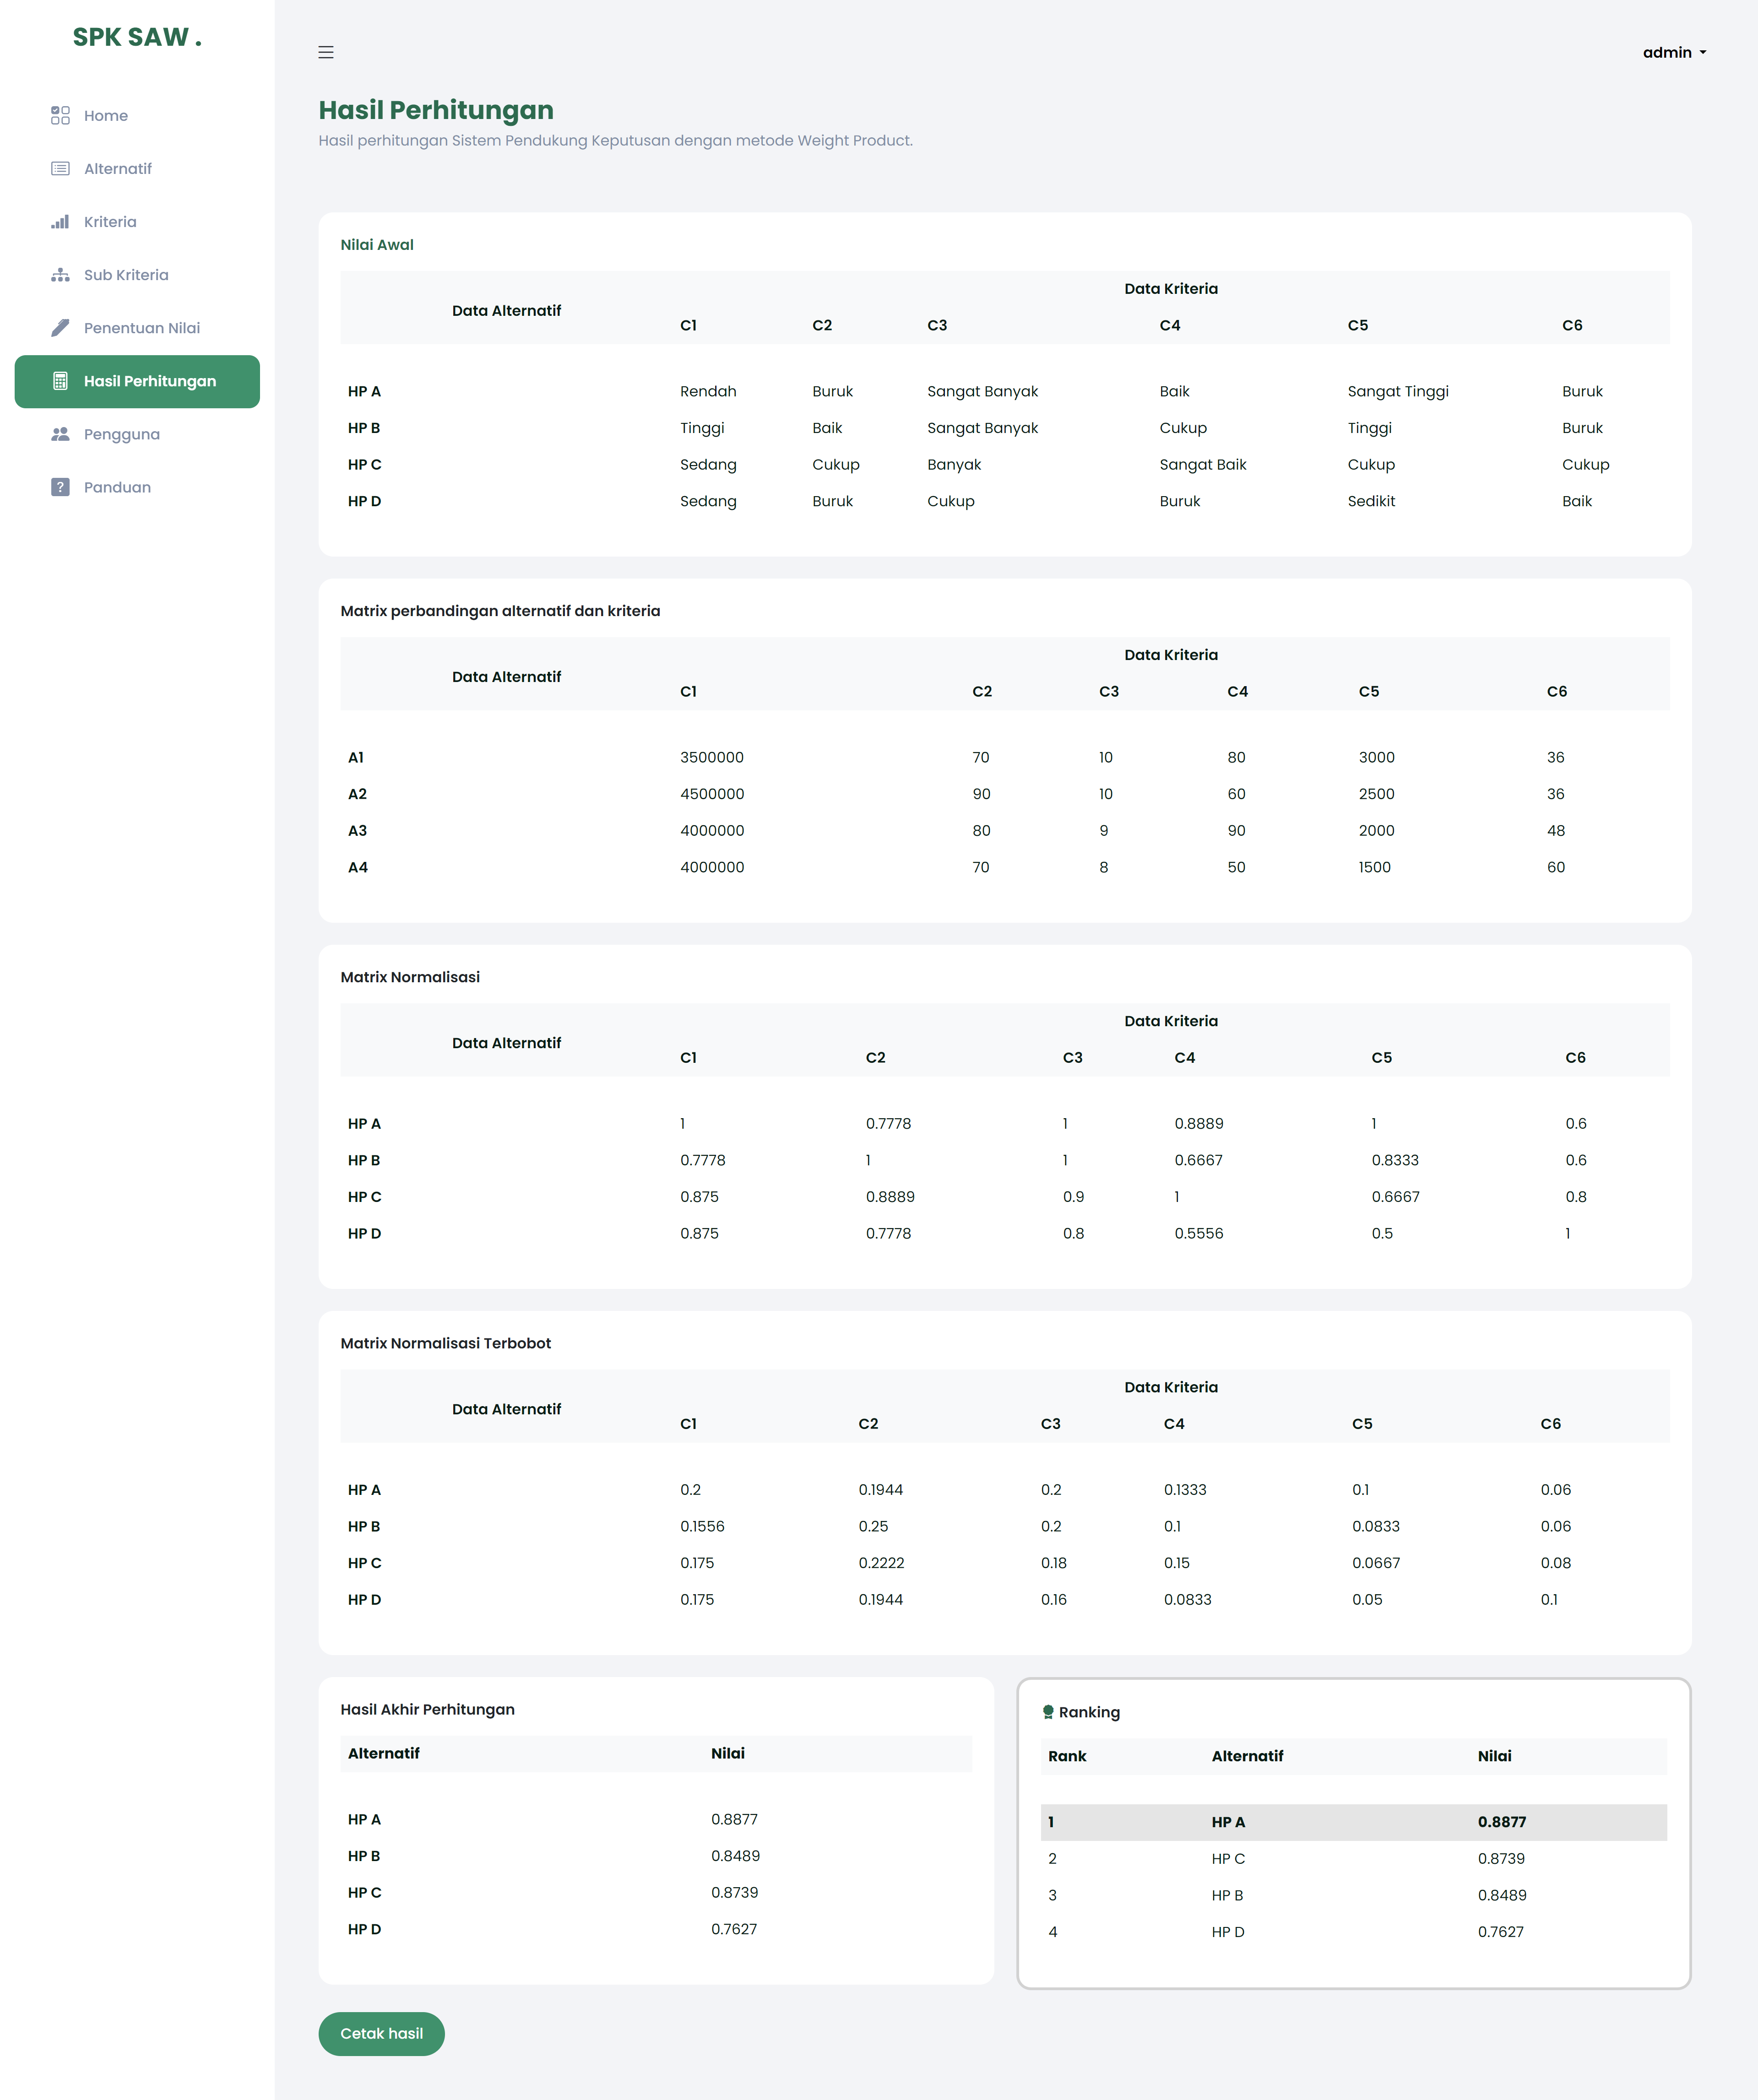
Task: Click the Ranking award badge icon
Action: [1048, 1712]
